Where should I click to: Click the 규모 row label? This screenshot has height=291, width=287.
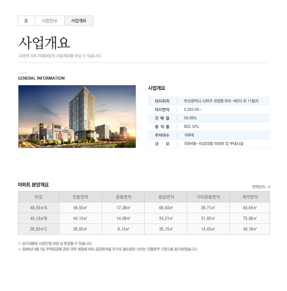162,144
